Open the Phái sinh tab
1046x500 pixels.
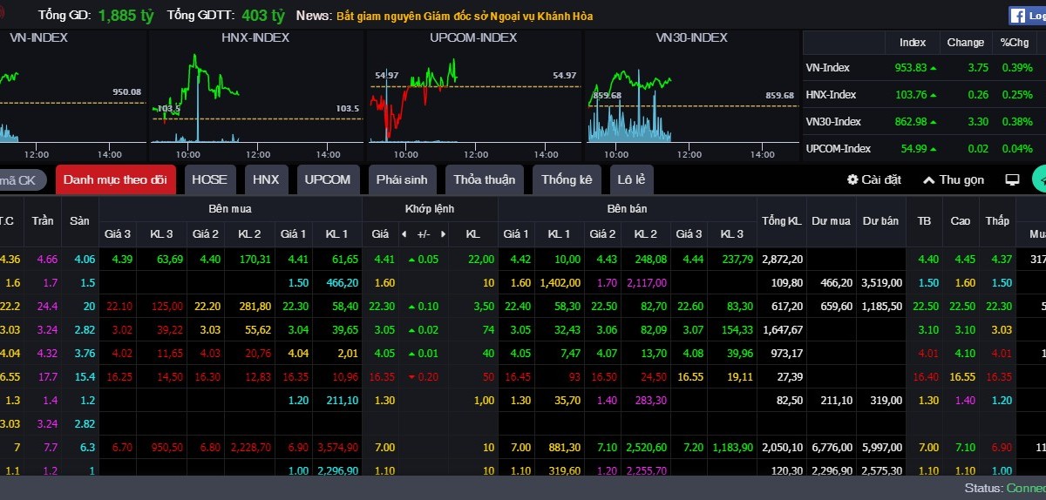[402, 179]
